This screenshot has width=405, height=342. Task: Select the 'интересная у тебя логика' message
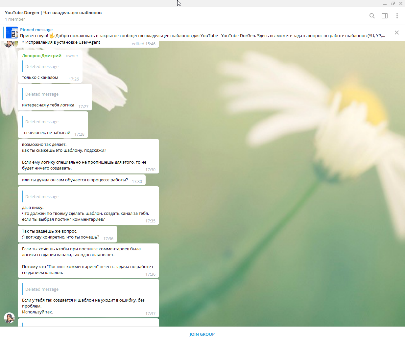pyautogui.click(x=48, y=105)
